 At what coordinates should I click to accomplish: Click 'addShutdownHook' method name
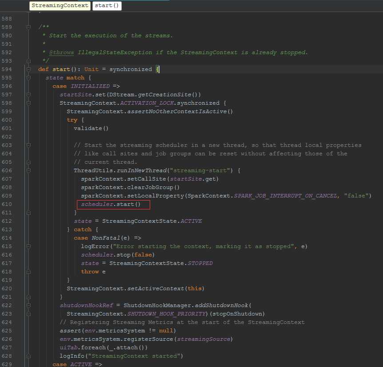coord(221,305)
